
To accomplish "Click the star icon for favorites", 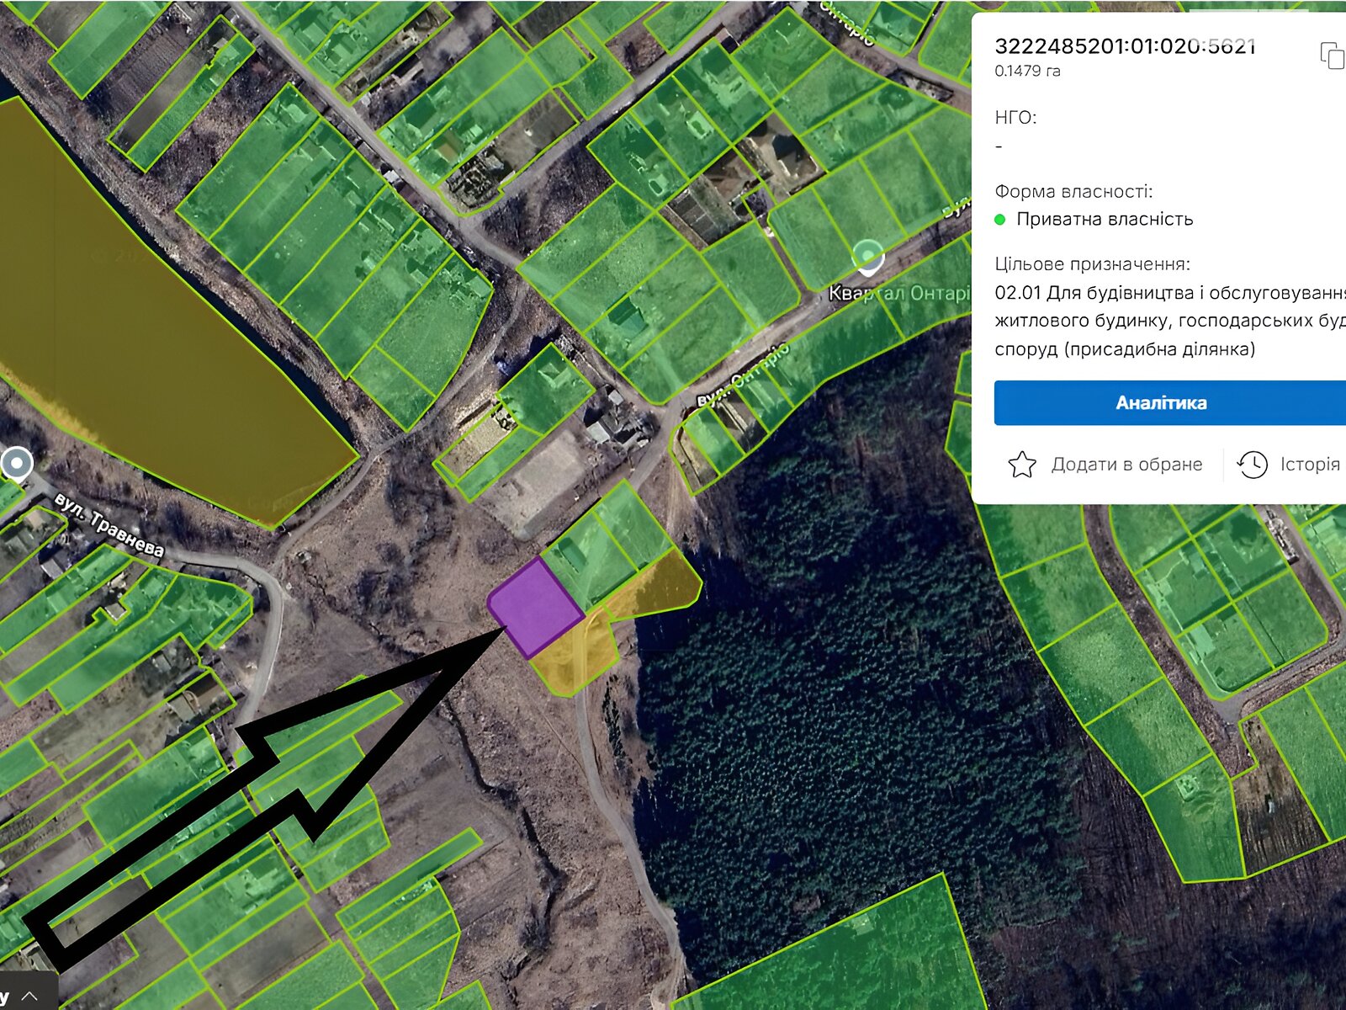I will click(1021, 465).
